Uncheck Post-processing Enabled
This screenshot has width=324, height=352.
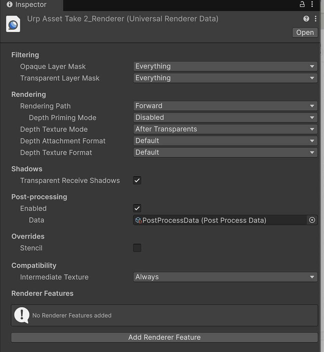[137, 208]
